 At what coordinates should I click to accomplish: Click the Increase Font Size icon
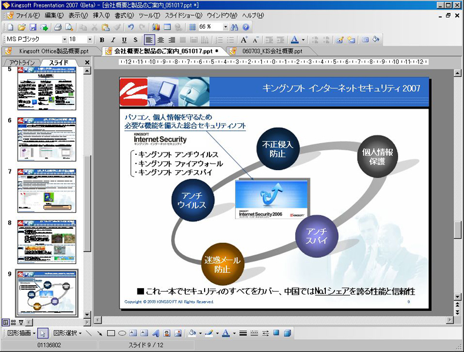[x=244, y=40]
